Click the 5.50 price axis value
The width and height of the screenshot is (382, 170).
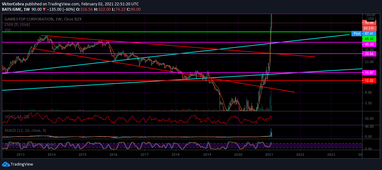[368, 103]
